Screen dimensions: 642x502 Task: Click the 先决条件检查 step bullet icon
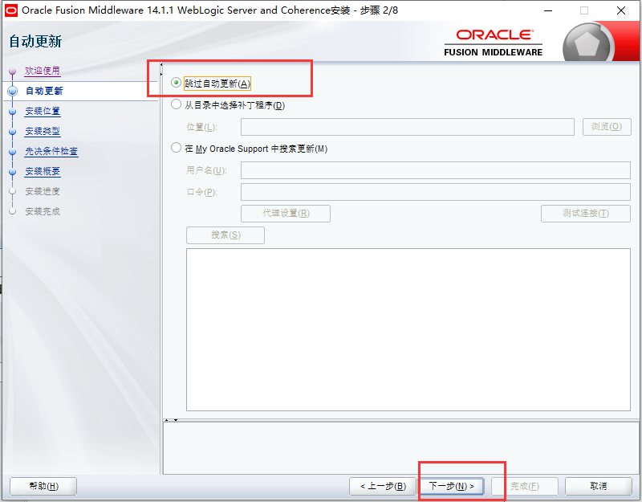tap(12, 151)
